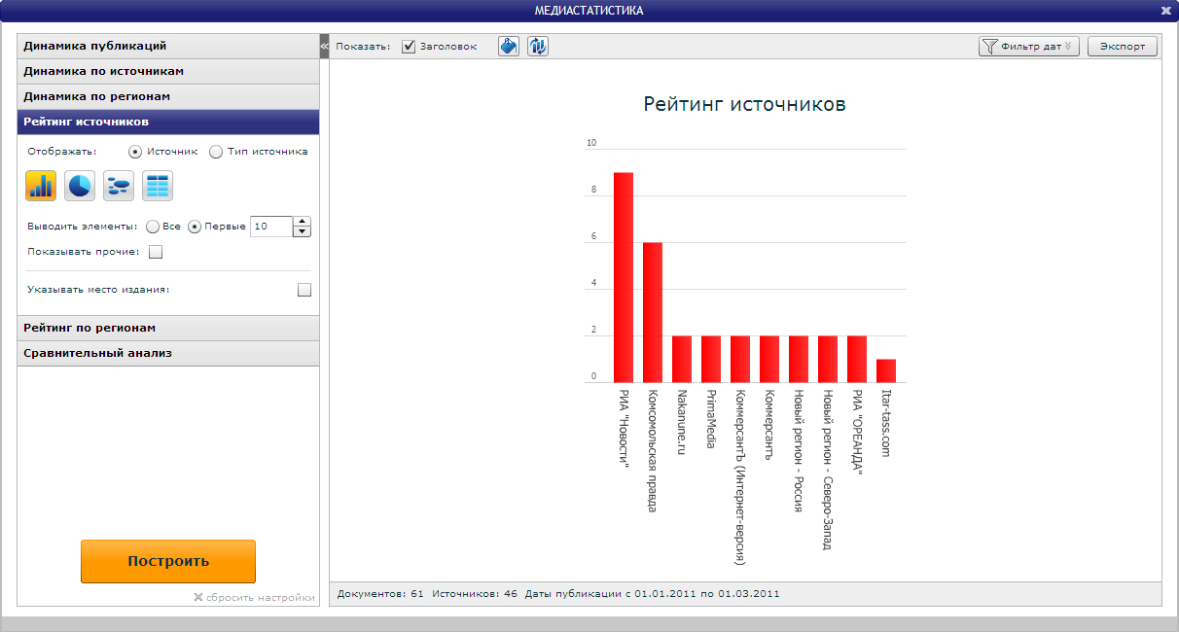Image resolution: width=1179 pixels, height=632 pixels.
Task: Increase the element count stepper
Action: (x=302, y=222)
